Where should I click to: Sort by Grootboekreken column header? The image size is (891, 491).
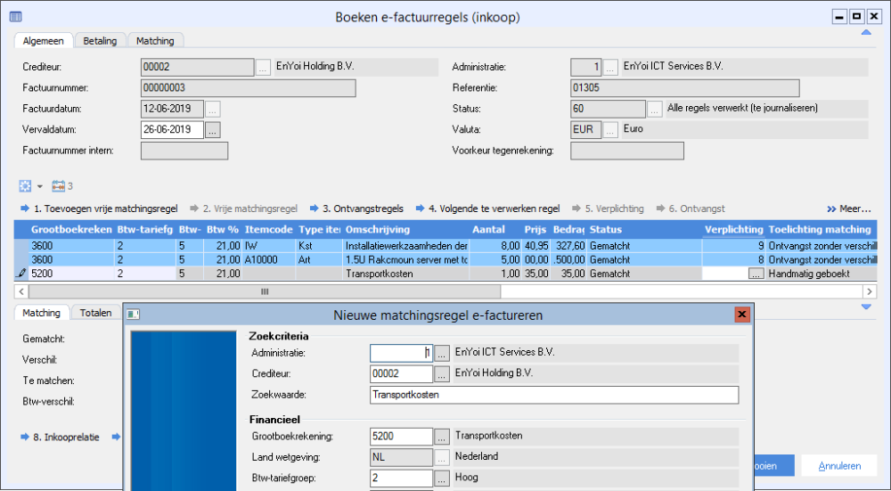tap(71, 230)
